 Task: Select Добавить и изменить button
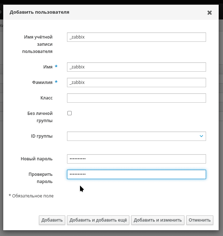(157, 220)
